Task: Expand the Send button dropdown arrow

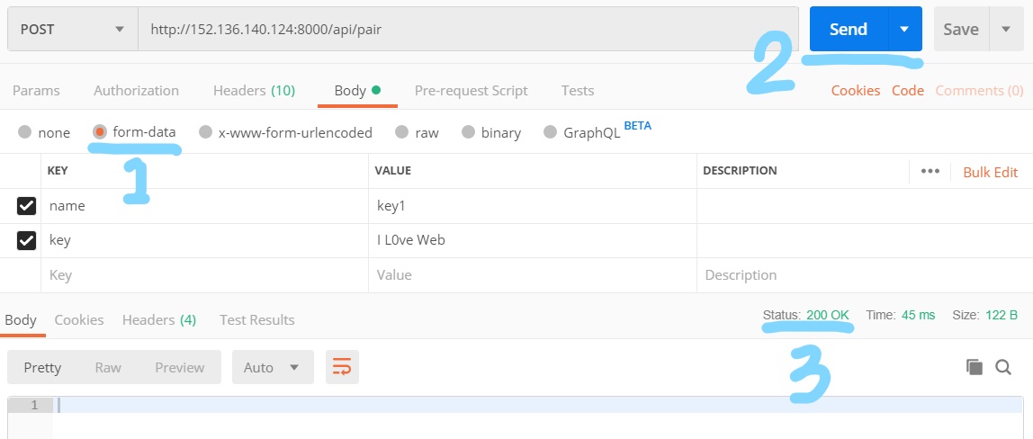Action: [x=904, y=29]
